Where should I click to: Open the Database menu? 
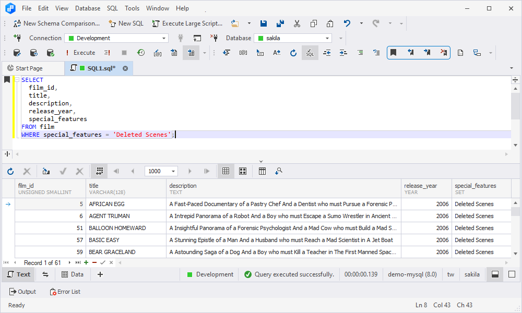click(88, 8)
